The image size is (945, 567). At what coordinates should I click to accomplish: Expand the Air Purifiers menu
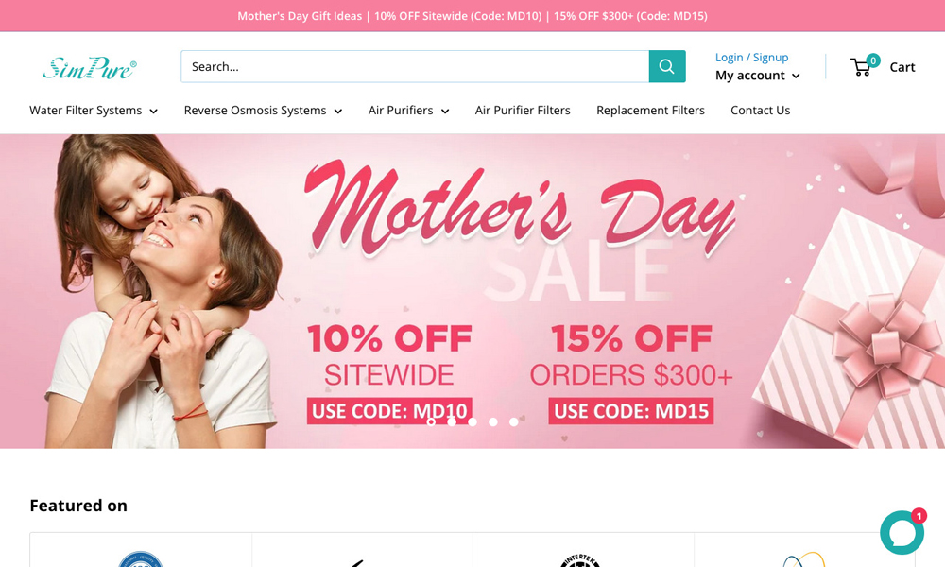(x=408, y=111)
